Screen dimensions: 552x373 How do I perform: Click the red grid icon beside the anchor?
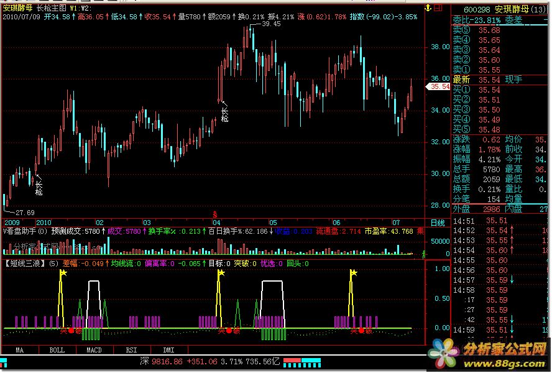(x=440, y=8)
